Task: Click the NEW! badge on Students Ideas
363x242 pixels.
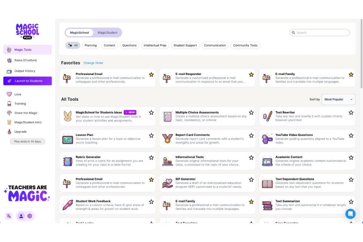Action: coord(130,112)
